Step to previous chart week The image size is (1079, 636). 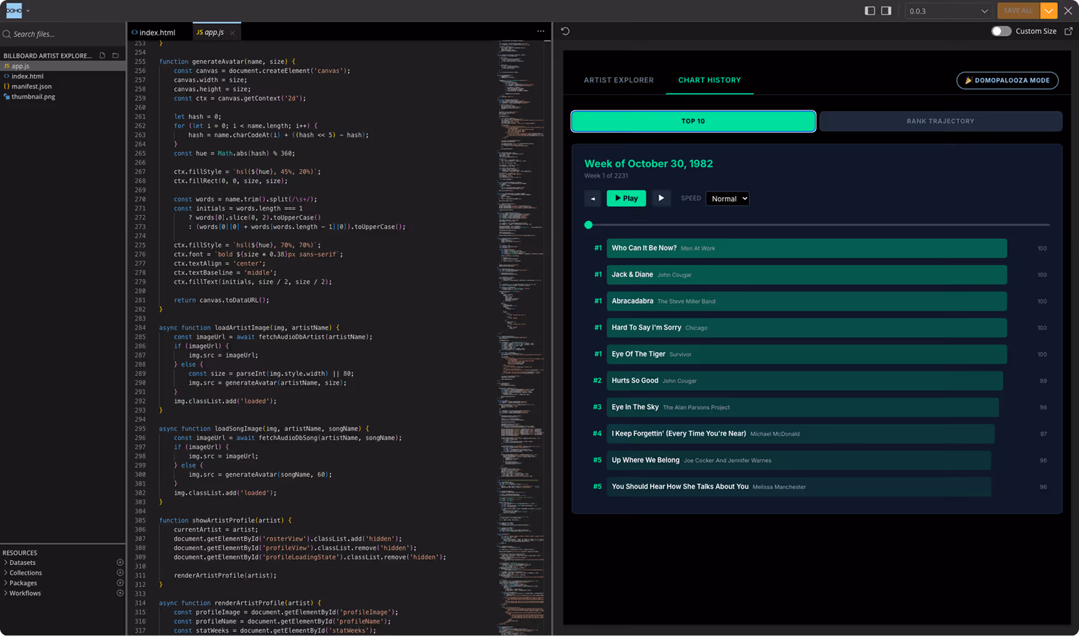592,198
